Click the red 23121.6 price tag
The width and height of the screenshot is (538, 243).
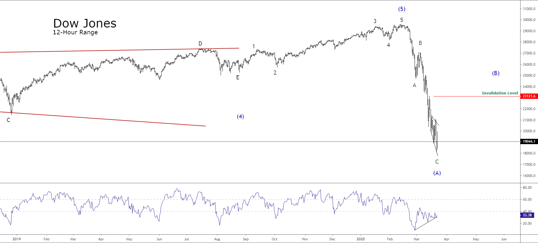pyautogui.click(x=529, y=96)
